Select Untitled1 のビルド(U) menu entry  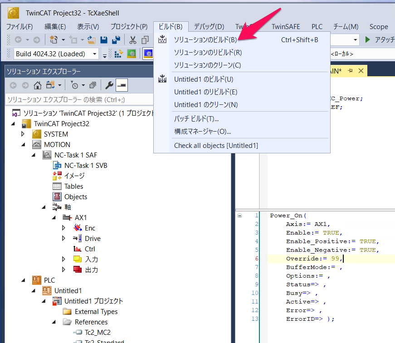(x=242, y=79)
